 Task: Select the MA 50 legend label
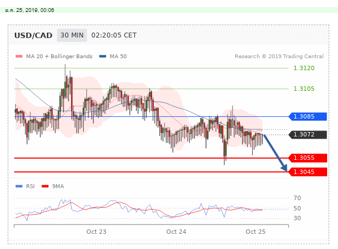(118, 57)
